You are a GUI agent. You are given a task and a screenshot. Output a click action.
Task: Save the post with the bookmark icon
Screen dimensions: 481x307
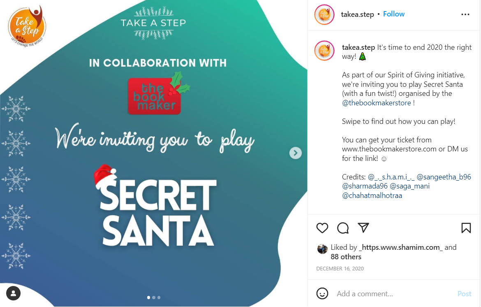click(466, 228)
